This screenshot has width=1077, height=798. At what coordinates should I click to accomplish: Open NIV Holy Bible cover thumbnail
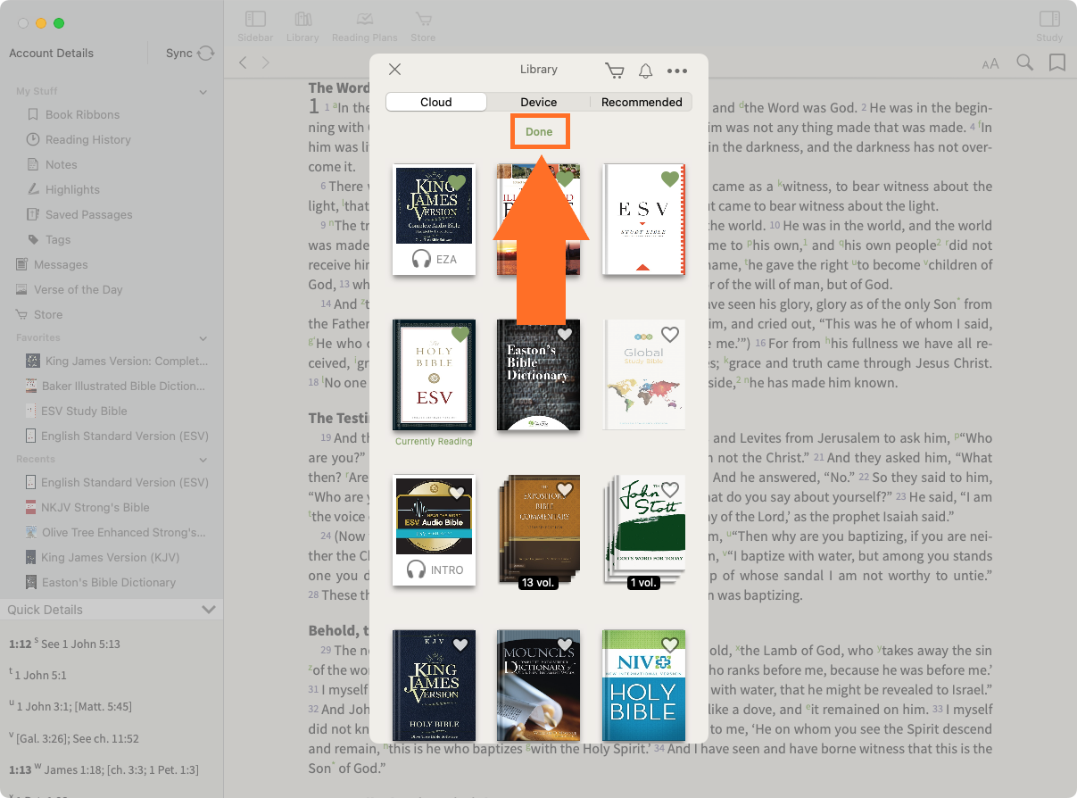coord(644,686)
